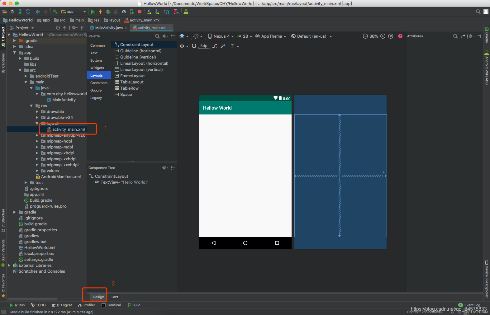490x315 pixels.
Task: Run app with the green play icon
Action: click(x=93, y=12)
